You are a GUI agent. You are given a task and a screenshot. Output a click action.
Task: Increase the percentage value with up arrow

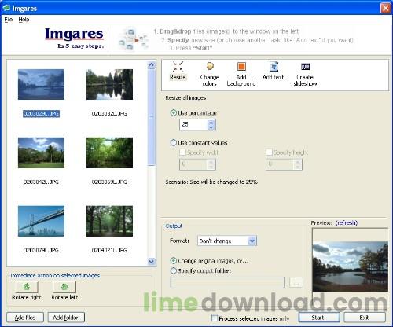[x=211, y=122]
